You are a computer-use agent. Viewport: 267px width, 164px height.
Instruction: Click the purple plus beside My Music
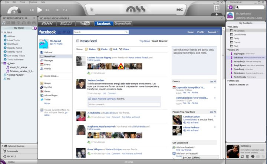[x=35, y=28]
